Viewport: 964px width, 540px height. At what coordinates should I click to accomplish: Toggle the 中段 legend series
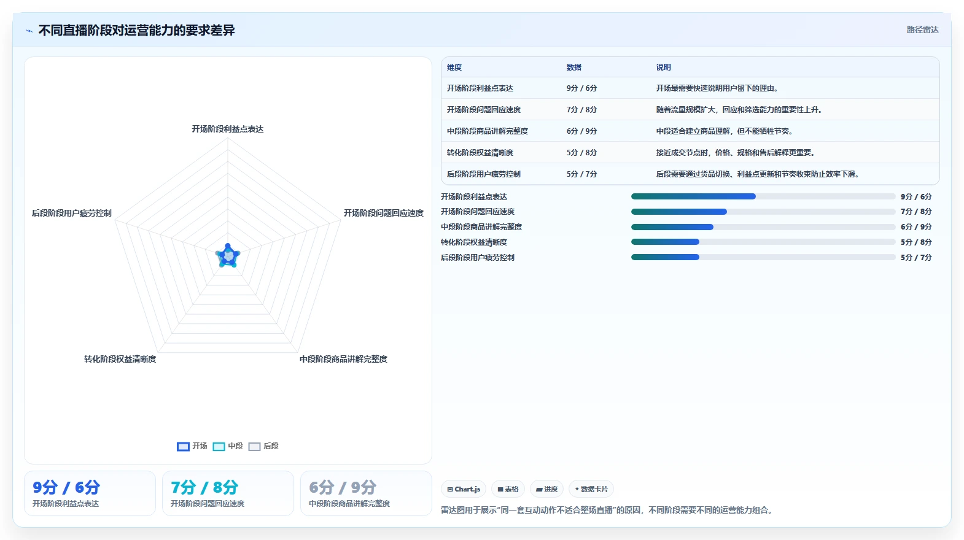click(x=228, y=446)
